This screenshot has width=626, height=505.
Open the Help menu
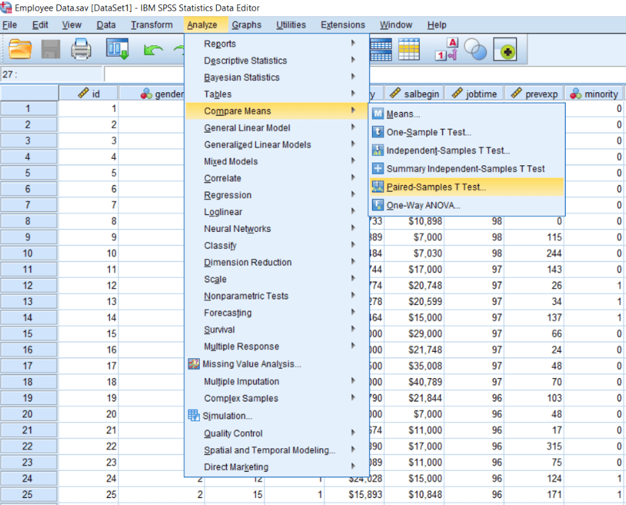(437, 25)
